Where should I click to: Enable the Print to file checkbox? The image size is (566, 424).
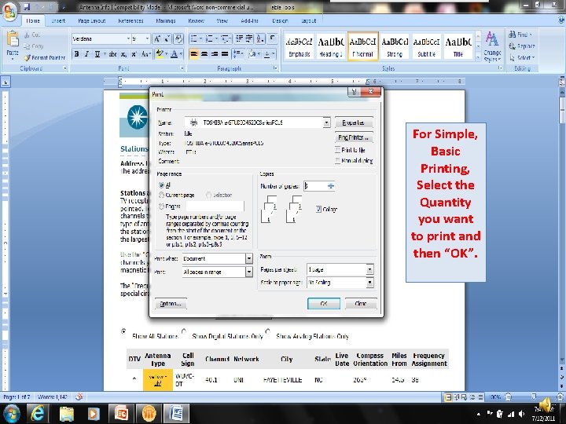pos(337,150)
